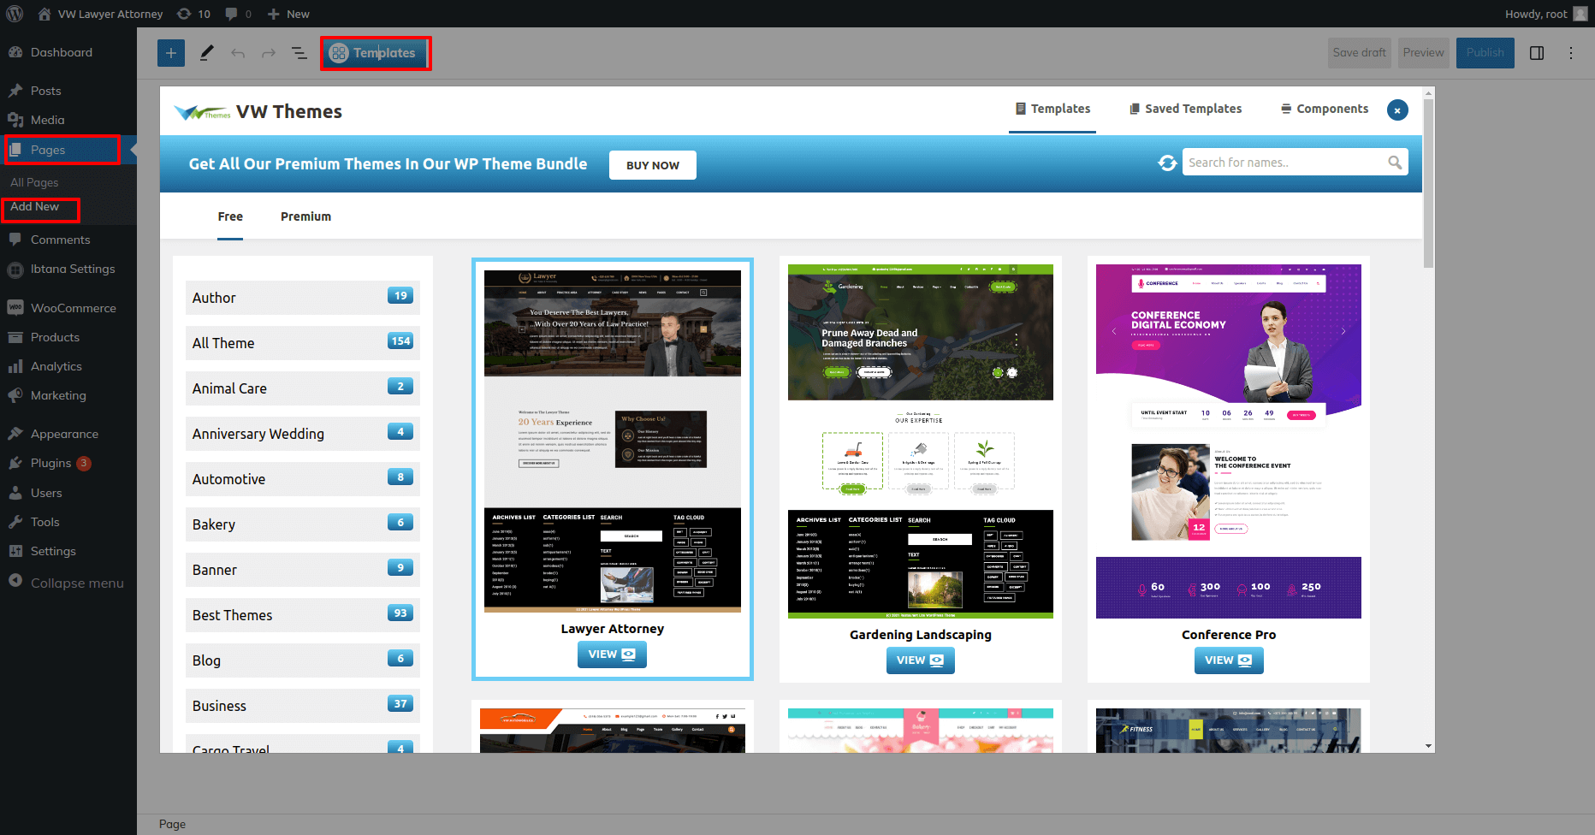Open Products in the admin menu
This screenshot has width=1595, height=835.
coord(68,337)
